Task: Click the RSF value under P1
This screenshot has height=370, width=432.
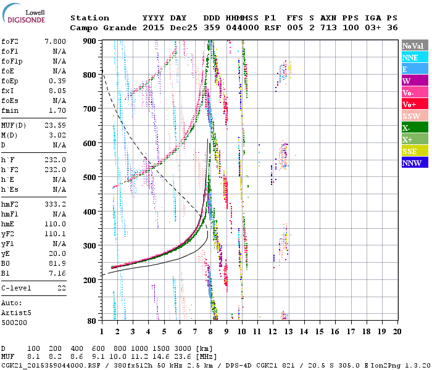Action: pyautogui.click(x=273, y=28)
